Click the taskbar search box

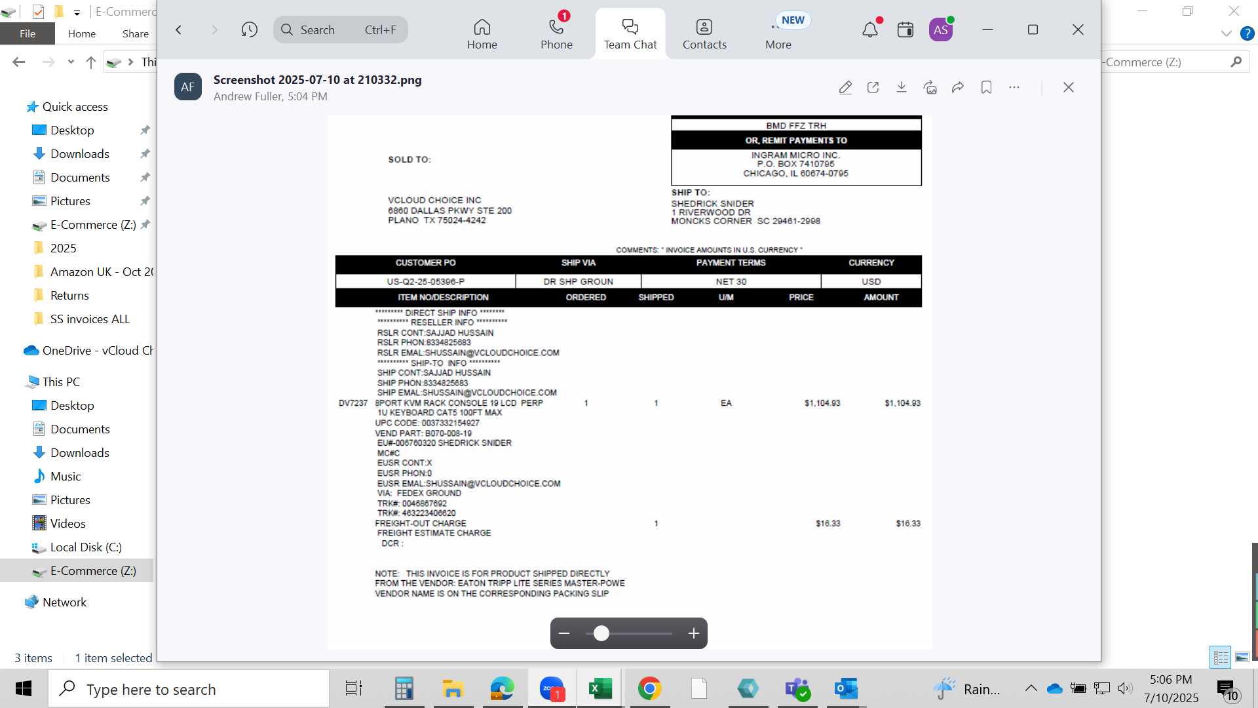(x=189, y=689)
